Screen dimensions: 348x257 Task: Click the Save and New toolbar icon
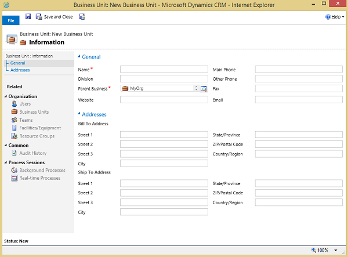click(x=82, y=17)
